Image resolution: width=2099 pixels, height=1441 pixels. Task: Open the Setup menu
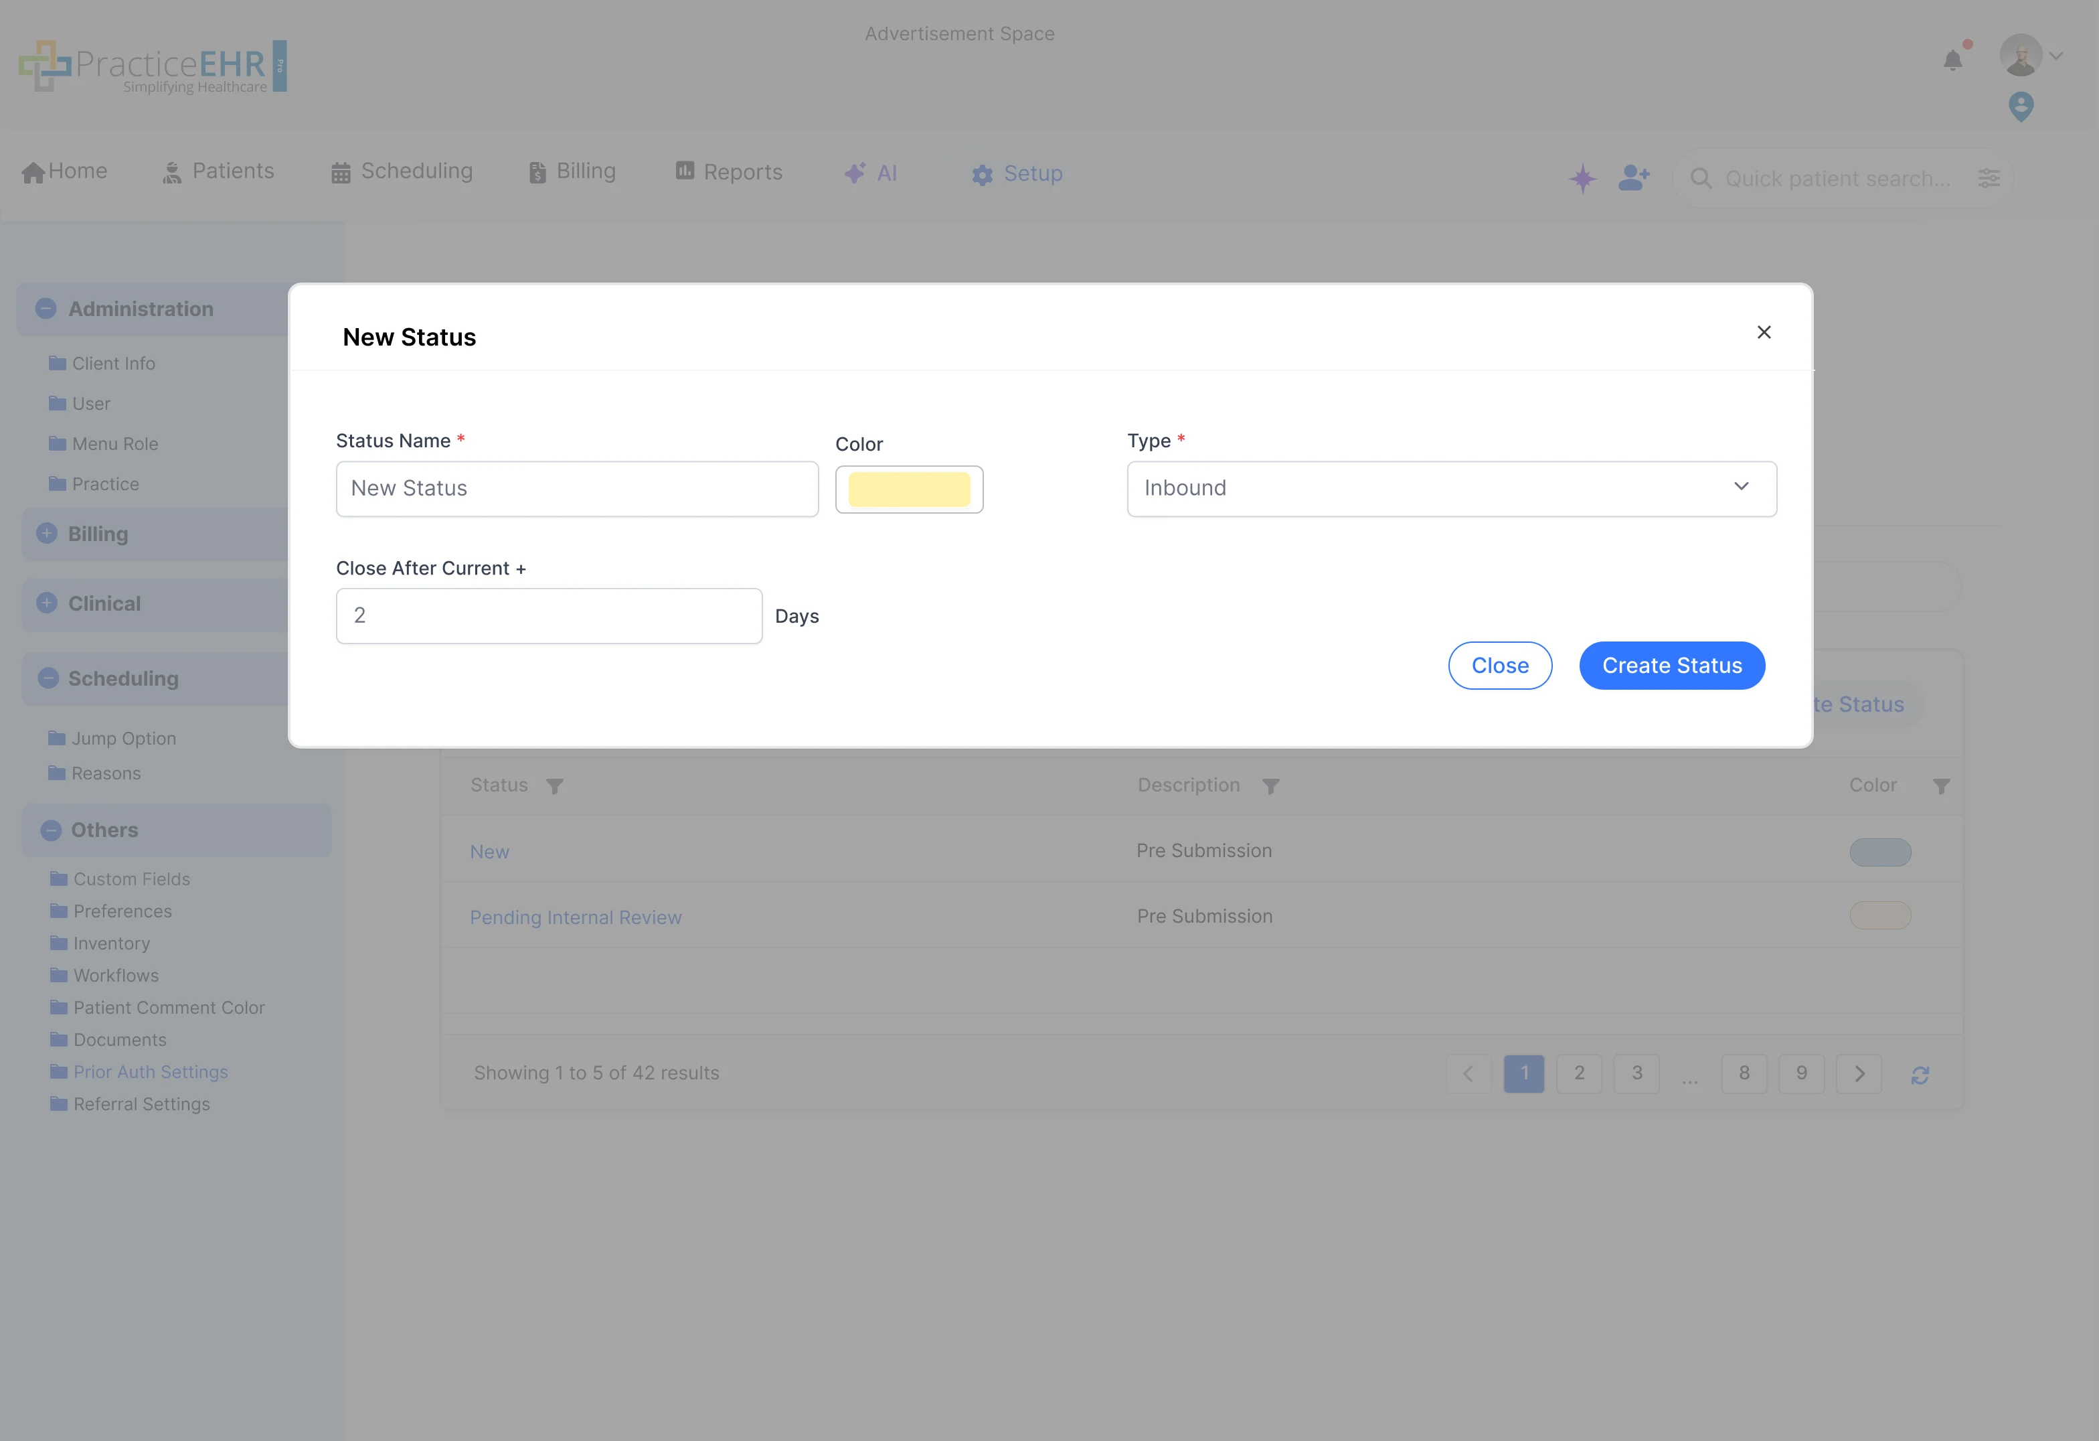pyautogui.click(x=1017, y=173)
